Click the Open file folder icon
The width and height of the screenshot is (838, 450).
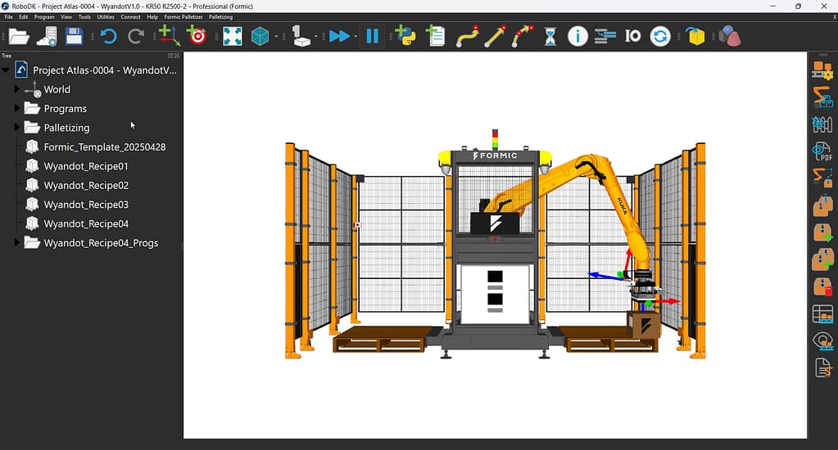[18, 36]
